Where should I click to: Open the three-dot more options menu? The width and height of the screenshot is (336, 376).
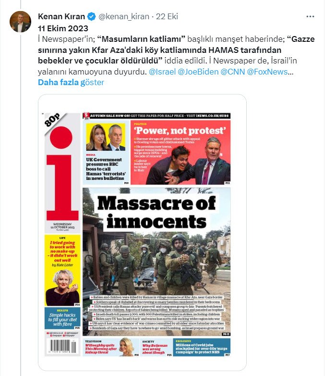coord(310,16)
